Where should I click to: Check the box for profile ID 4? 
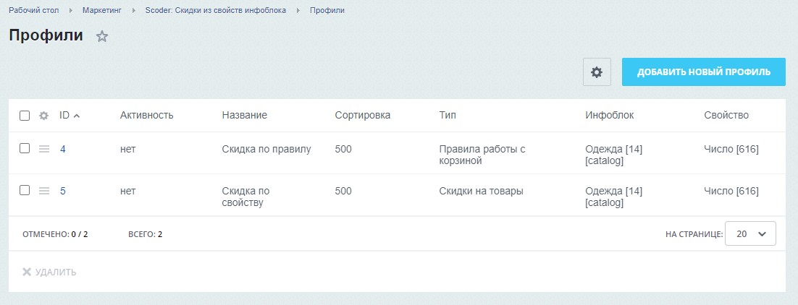pyautogui.click(x=25, y=148)
